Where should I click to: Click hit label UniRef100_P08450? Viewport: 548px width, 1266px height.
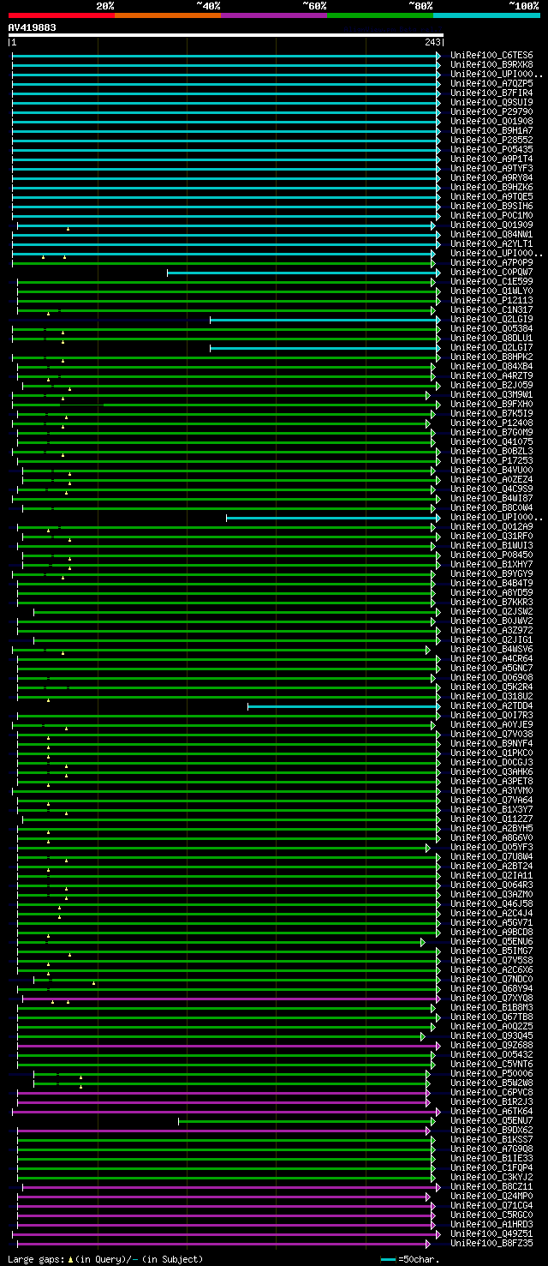pos(491,555)
